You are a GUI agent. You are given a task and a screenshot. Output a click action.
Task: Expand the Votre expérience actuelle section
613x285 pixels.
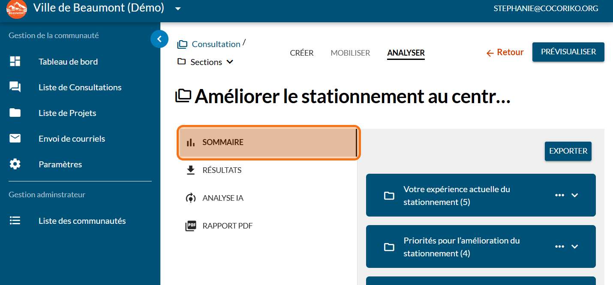[575, 195]
